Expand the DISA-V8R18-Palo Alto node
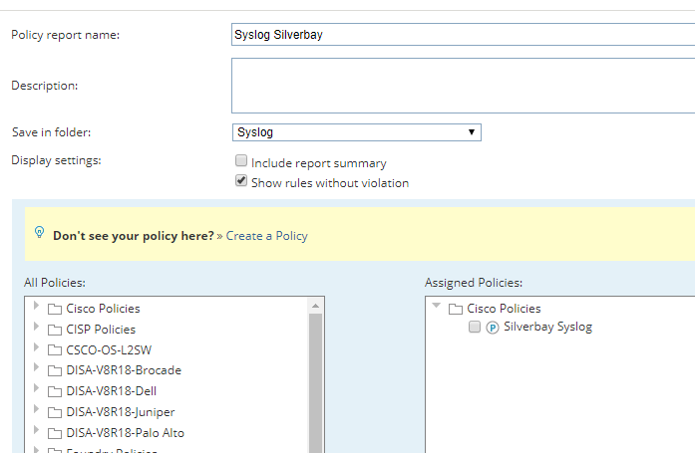This screenshot has height=453, width=695. pos(37,432)
